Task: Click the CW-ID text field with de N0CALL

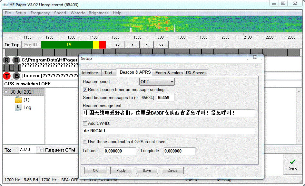Action: tap(169, 131)
